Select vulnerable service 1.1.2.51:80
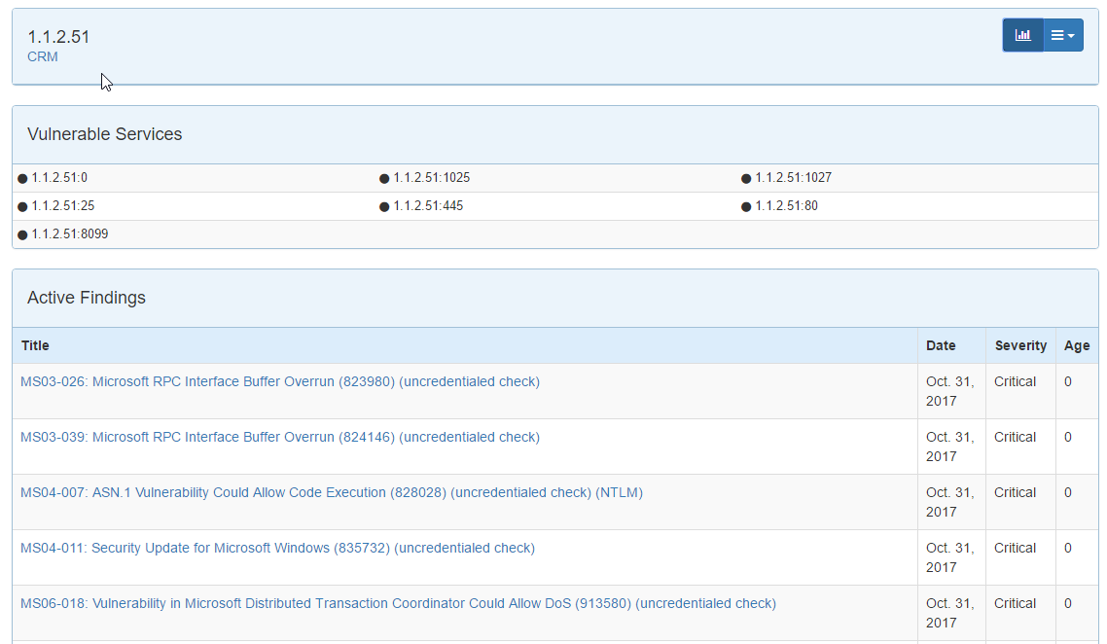Viewport: 1107px width, 644px height. 786,206
